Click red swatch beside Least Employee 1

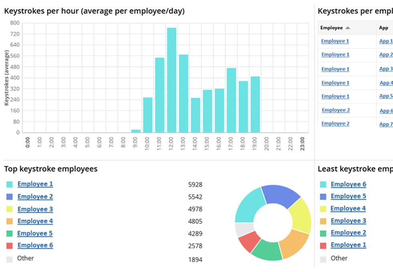323,246
